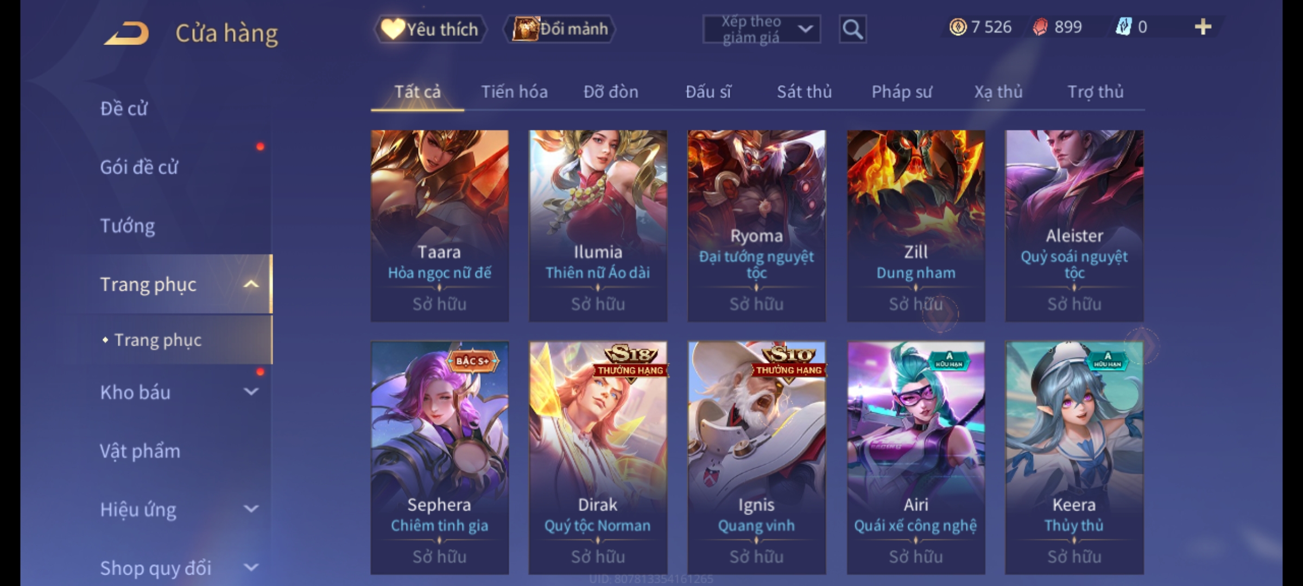This screenshot has height=586, width=1303.
Task: Open the Xếp theo giảm giá dropdown
Action: pyautogui.click(x=761, y=29)
